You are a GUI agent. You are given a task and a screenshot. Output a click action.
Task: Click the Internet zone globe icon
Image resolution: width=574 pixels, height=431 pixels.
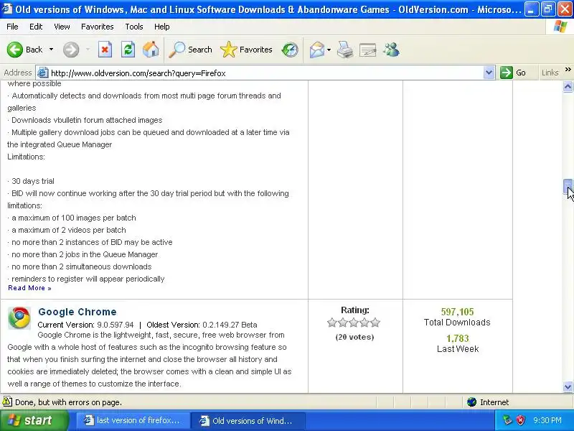[471, 402]
